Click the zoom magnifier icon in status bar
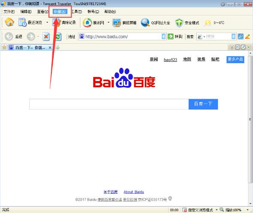This screenshot has height=213, width=253. tap(222, 210)
